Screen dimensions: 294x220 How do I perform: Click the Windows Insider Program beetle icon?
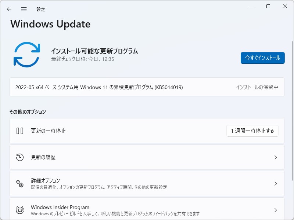pos(20,210)
